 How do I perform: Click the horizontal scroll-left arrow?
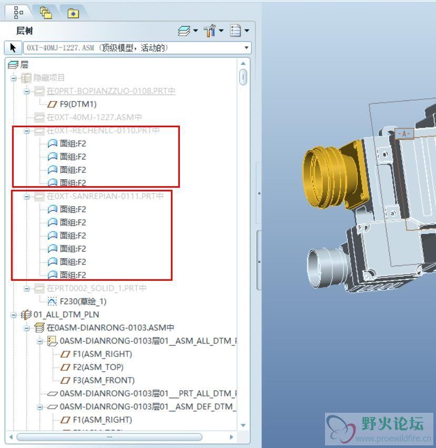point(11,437)
